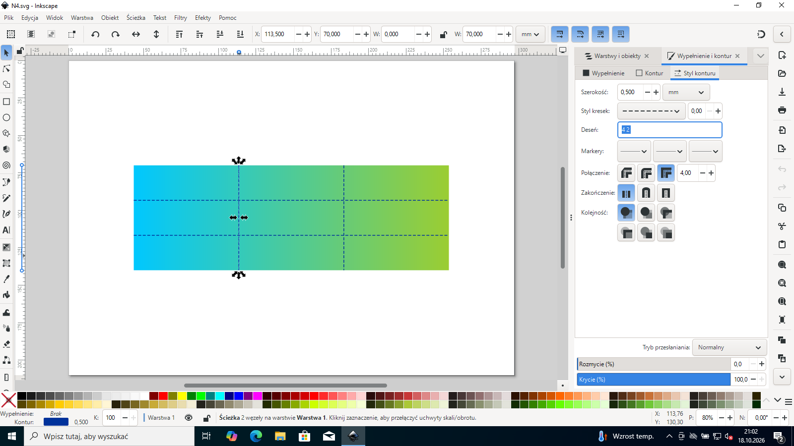Screen dimensions: 794x446
Task: Open File Explorer from the taskbar
Action: tap(280, 436)
